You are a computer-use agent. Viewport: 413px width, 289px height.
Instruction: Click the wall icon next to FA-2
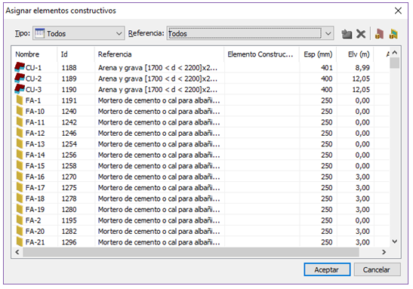[x=20, y=220]
